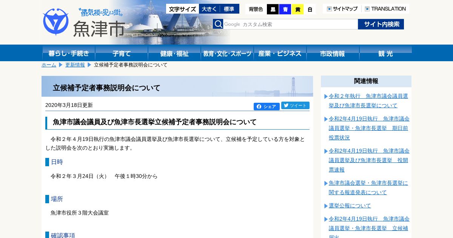Screen dimensions: 453x238
Task: Choose black 黒 background color
Action: point(273,9)
